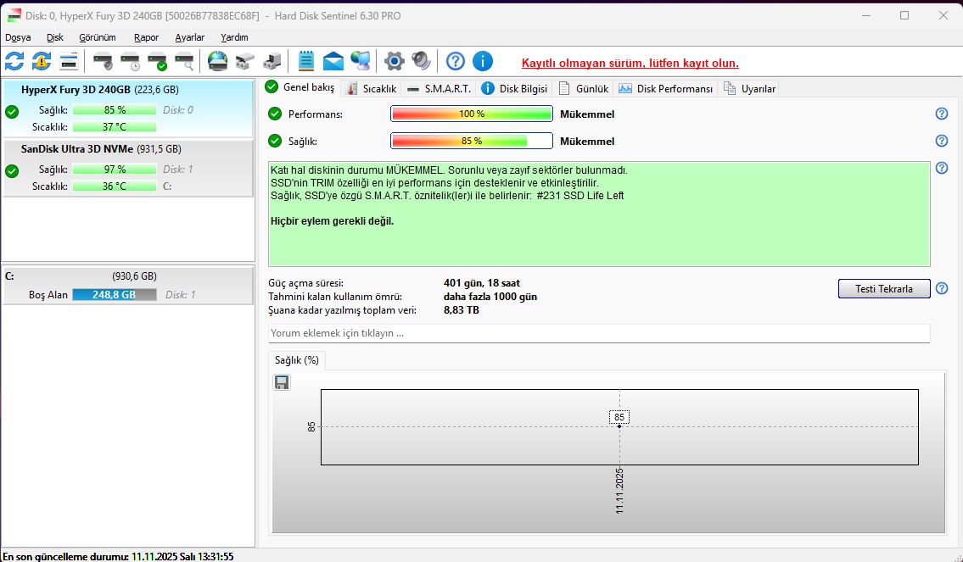Switch to the S.M.A.R.T. tab
Screen dimensions: 963x562
pyautogui.click(x=439, y=88)
